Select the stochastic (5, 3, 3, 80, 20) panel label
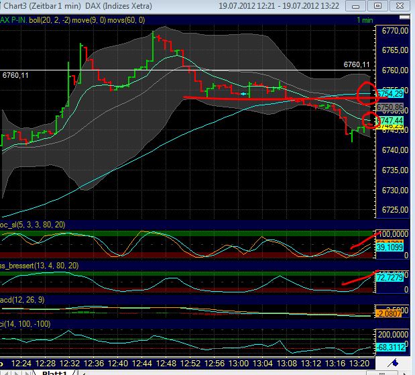 pyautogui.click(x=32, y=225)
